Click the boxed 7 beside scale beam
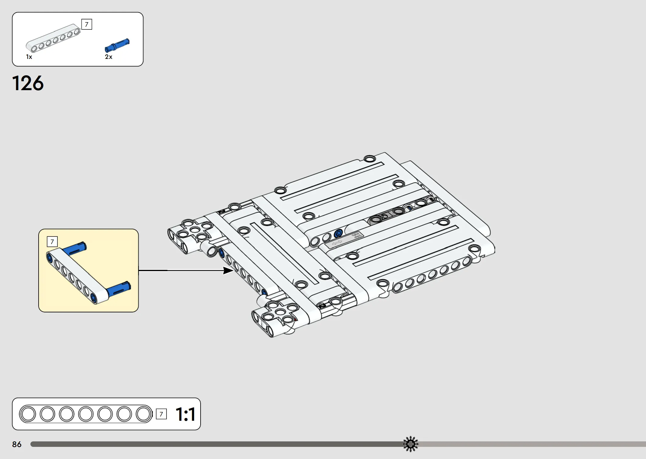 [161, 414]
